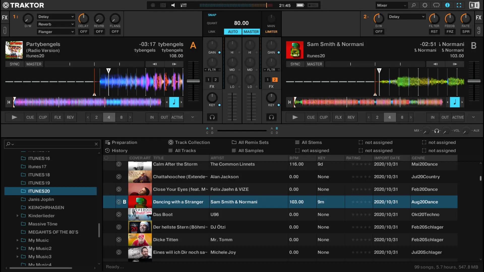Expand deck A advanced panel chevron
The height and width of the screenshot is (272, 484).
pos(193,117)
